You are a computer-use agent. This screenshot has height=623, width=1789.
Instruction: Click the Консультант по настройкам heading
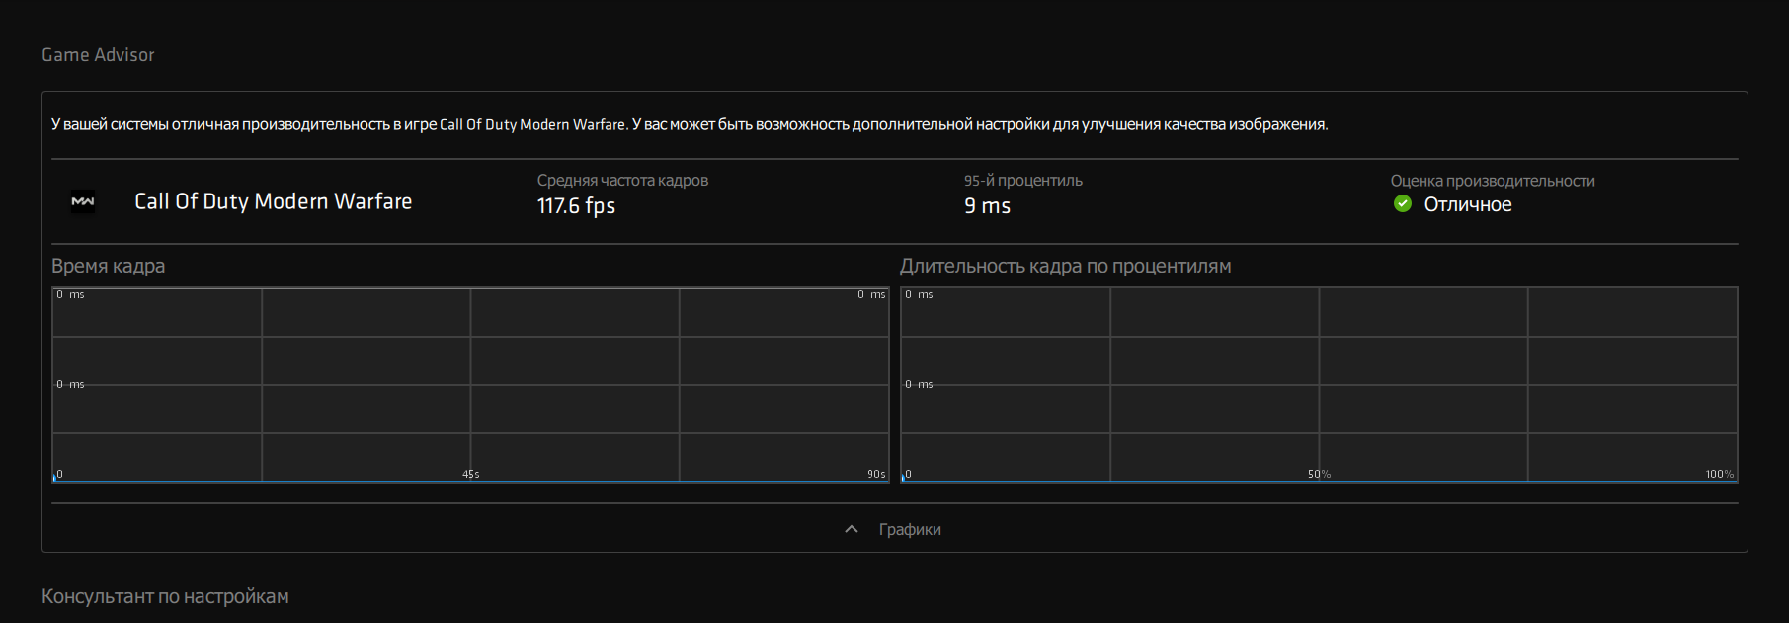165,596
